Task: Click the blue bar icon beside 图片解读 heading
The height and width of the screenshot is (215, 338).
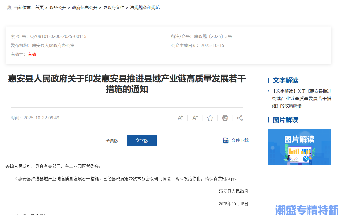Action: coord(269,120)
